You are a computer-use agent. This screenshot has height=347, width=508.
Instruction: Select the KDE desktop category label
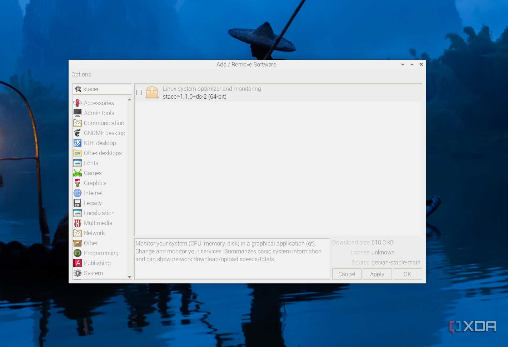tap(100, 143)
